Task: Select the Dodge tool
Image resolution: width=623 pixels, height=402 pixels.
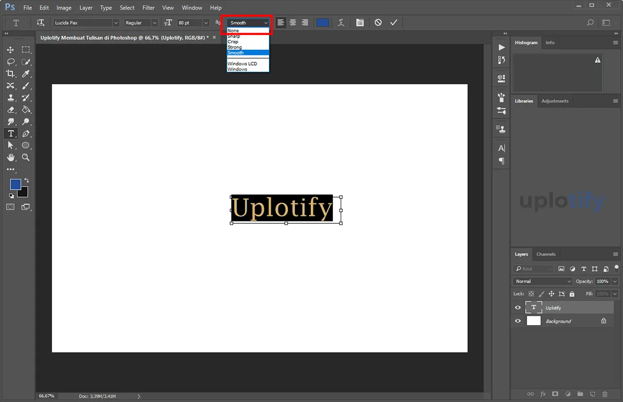Action: pos(26,122)
